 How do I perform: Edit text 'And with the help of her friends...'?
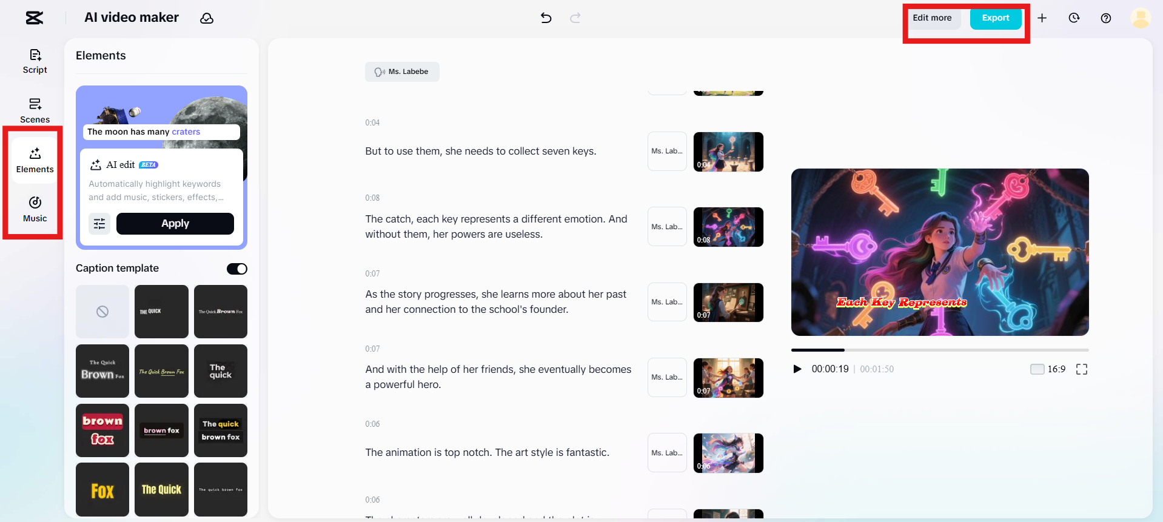[x=498, y=377]
